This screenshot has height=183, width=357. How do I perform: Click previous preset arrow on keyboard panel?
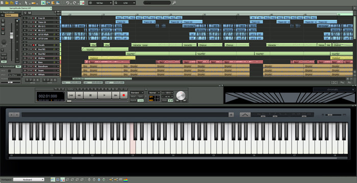[x=11, y=115]
